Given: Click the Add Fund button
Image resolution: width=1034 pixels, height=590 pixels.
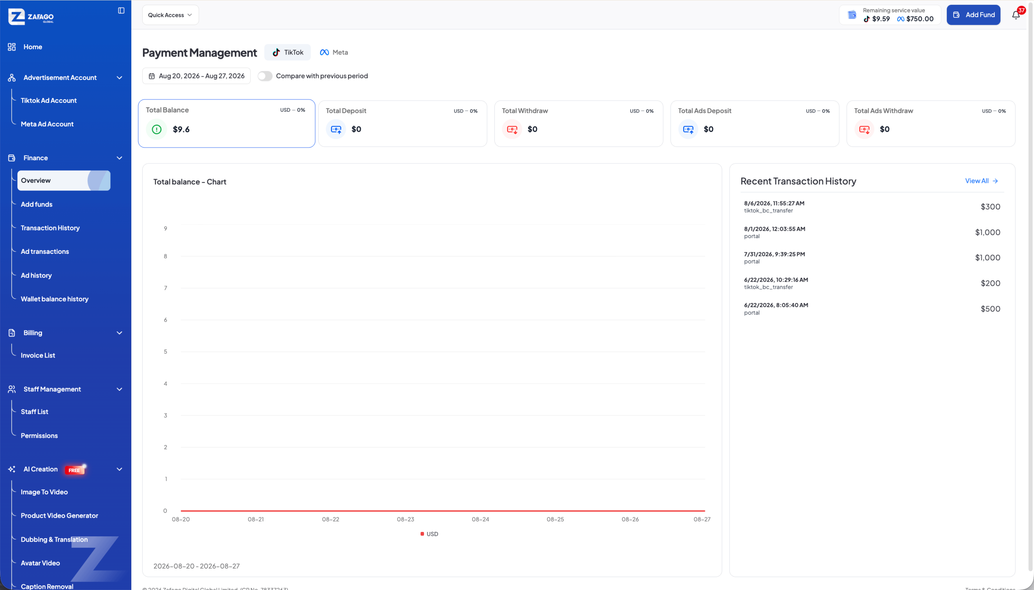Looking at the screenshot, I should [973, 15].
